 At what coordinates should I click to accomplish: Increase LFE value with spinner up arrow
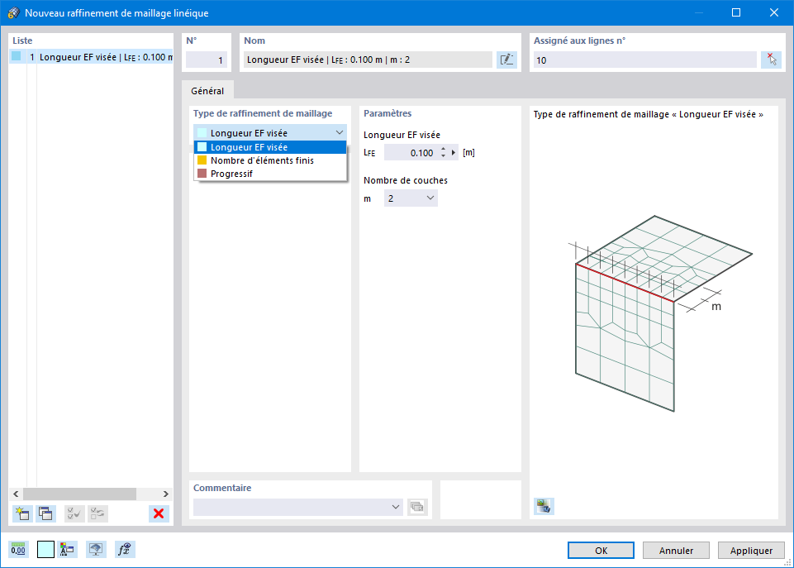tap(443, 149)
